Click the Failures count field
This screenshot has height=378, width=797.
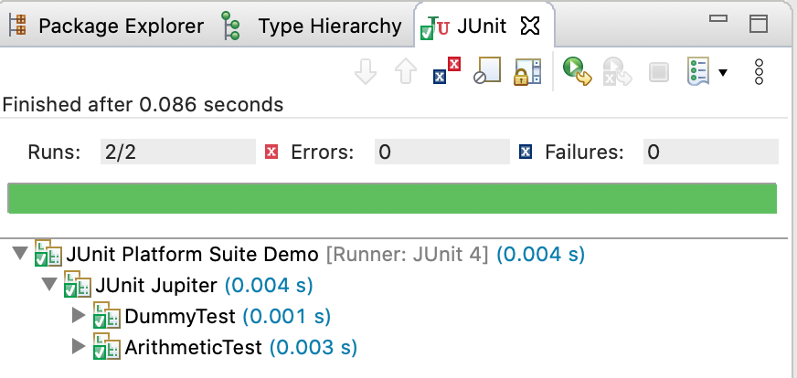pyautogui.click(x=710, y=152)
